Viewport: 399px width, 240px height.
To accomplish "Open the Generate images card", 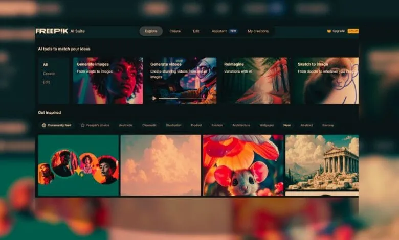I will point(108,81).
